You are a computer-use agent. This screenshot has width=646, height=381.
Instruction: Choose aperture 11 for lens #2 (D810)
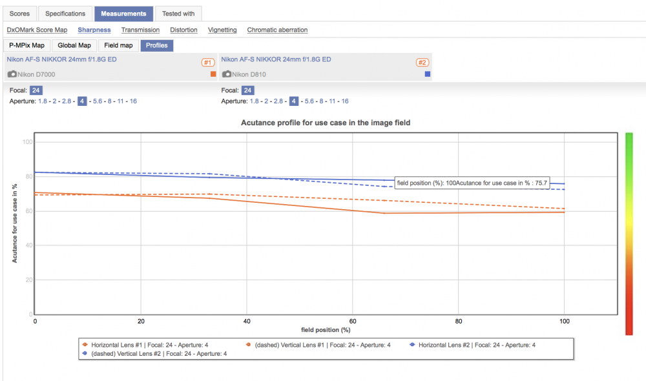click(x=332, y=101)
